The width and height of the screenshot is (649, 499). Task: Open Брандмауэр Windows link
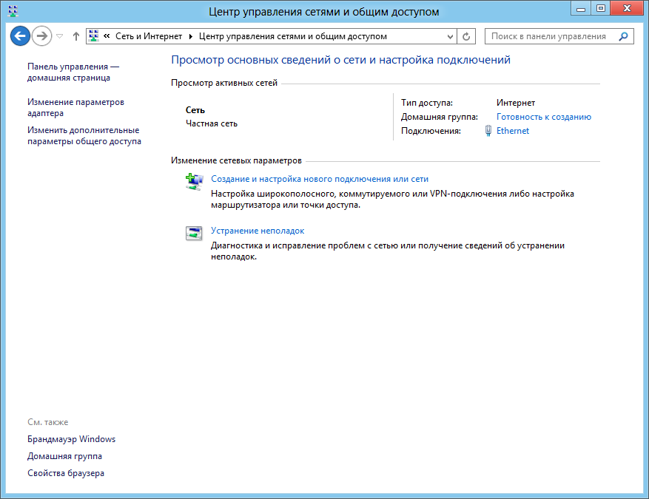coord(71,439)
